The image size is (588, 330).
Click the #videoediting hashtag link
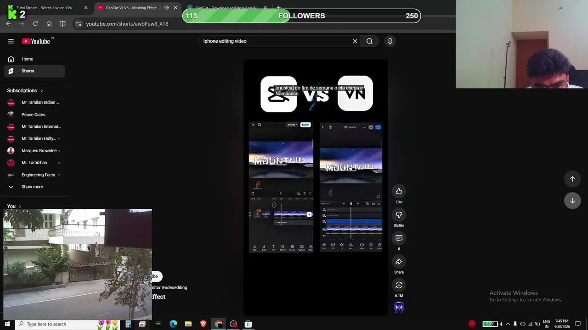point(174,287)
